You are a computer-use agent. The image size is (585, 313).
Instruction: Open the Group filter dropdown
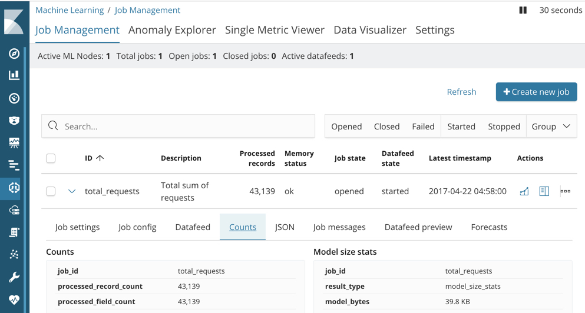[551, 126]
